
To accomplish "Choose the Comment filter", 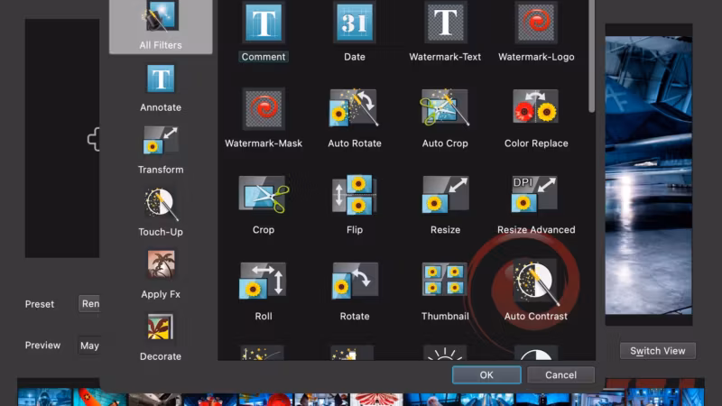I will [264, 32].
